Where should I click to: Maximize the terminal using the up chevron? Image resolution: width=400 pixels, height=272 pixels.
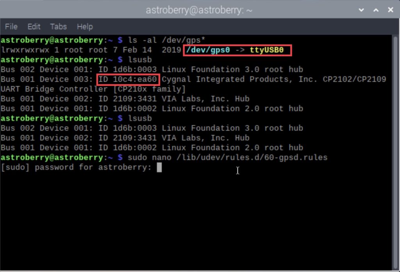376,10
